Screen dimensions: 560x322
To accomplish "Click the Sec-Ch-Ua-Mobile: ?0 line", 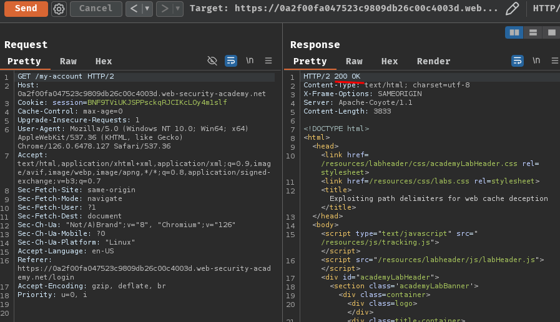I will point(61,233).
